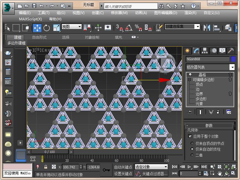Click the blue object color swatch
Image resolution: width=240 pixels, height=180 pixels.
point(233,59)
